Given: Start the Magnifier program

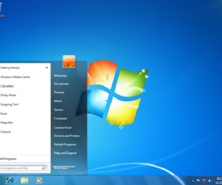Looking at the screenshot, I should pyautogui.click(x=6, y=123).
